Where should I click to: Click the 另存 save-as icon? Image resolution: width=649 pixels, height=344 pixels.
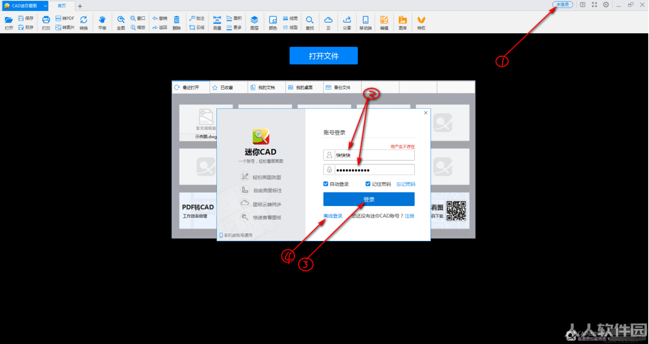[21, 27]
